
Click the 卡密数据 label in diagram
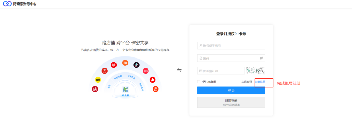pyautogui.click(x=132, y=77)
